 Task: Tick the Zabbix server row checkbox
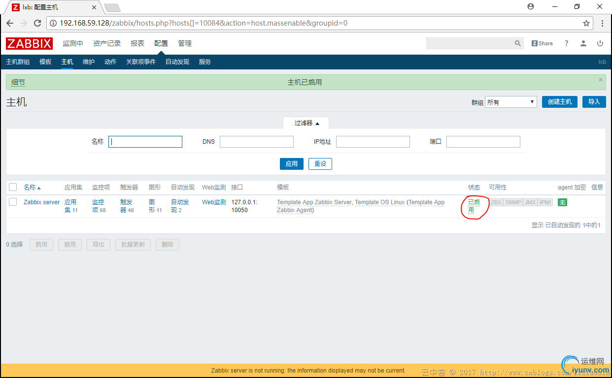[x=13, y=202]
